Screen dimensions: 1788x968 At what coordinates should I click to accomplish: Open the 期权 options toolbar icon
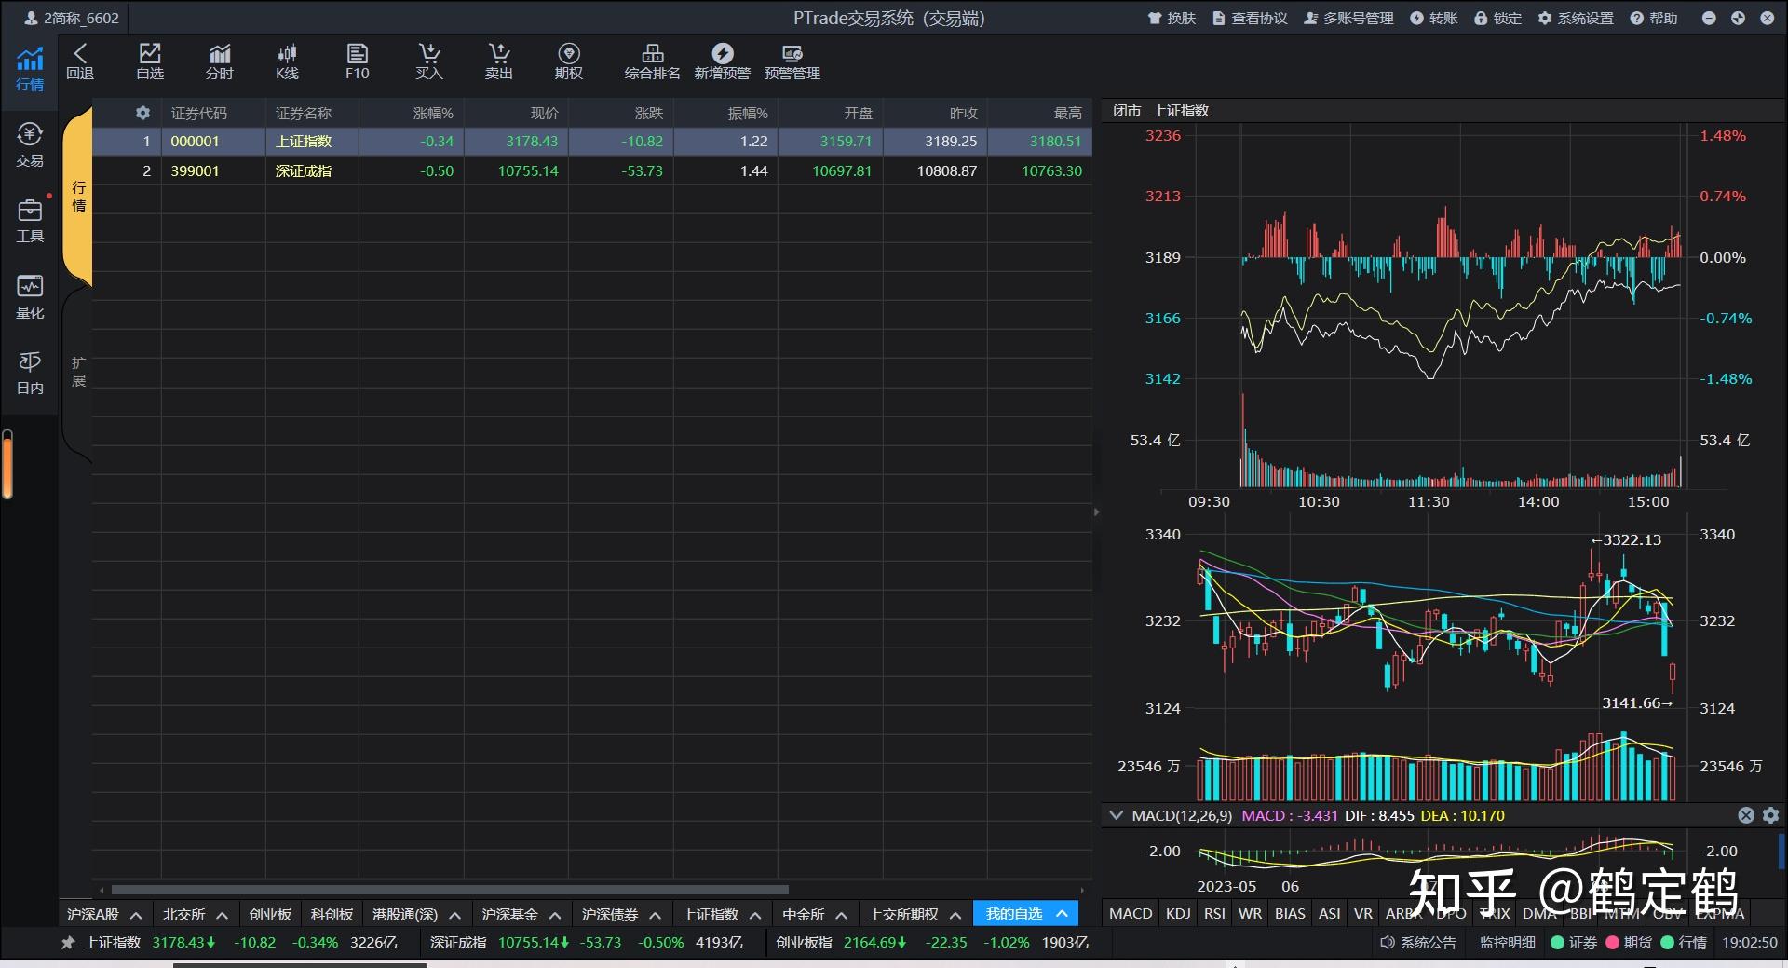[569, 61]
